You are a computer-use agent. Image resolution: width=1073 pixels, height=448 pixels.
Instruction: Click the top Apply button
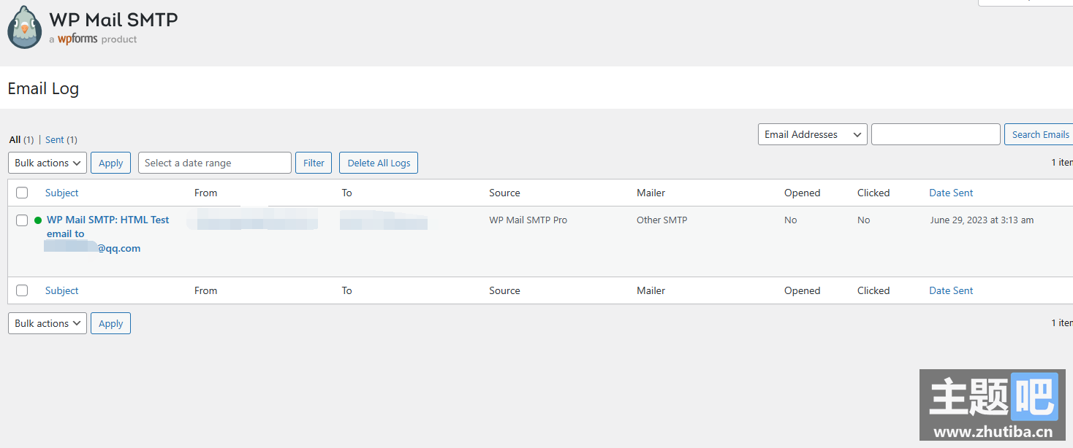(110, 163)
